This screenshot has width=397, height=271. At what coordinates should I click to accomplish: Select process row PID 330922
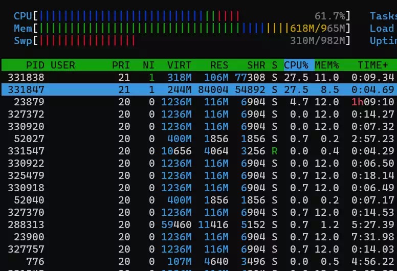[199, 163]
